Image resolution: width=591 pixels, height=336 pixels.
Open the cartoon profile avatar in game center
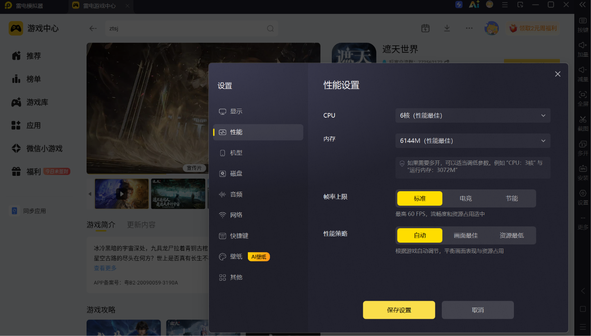click(491, 28)
